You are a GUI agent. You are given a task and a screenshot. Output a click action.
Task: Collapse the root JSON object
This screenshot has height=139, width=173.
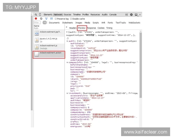pyautogui.click(x=67, y=32)
